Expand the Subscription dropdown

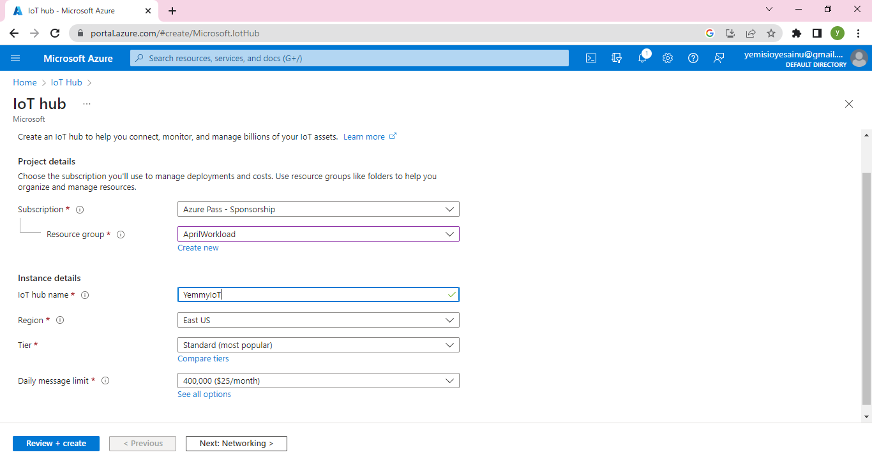pyautogui.click(x=318, y=209)
